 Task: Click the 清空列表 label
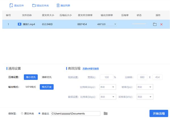pyautogui.click(x=65, y=6)
